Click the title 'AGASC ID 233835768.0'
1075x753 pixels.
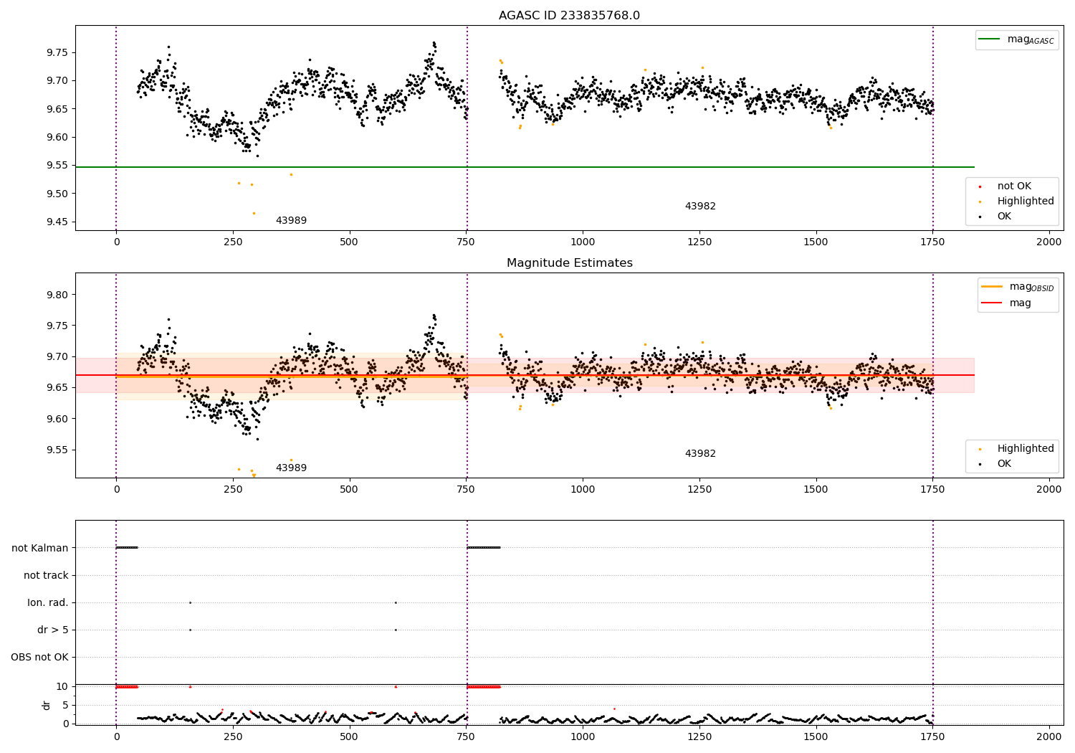tap(569, 16)
